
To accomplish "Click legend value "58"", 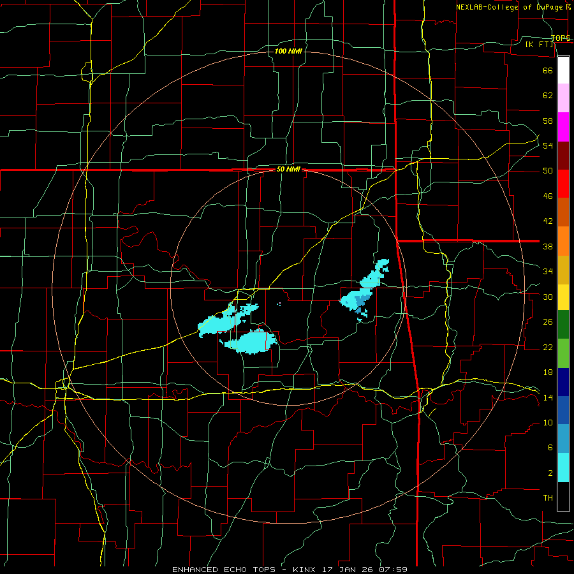I will (x=548, y=121).
